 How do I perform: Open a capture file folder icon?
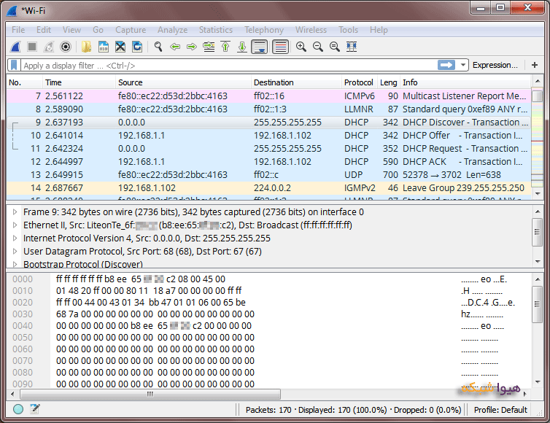pos(86,47)
